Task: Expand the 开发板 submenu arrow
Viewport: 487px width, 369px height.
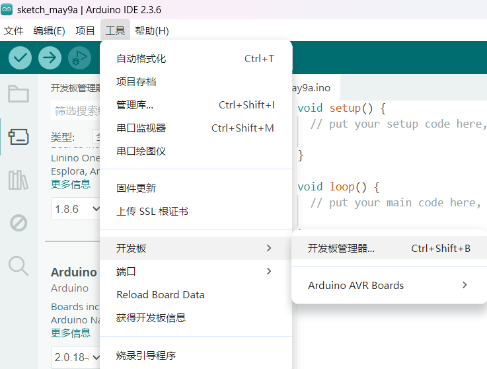Action: [269, 248]
